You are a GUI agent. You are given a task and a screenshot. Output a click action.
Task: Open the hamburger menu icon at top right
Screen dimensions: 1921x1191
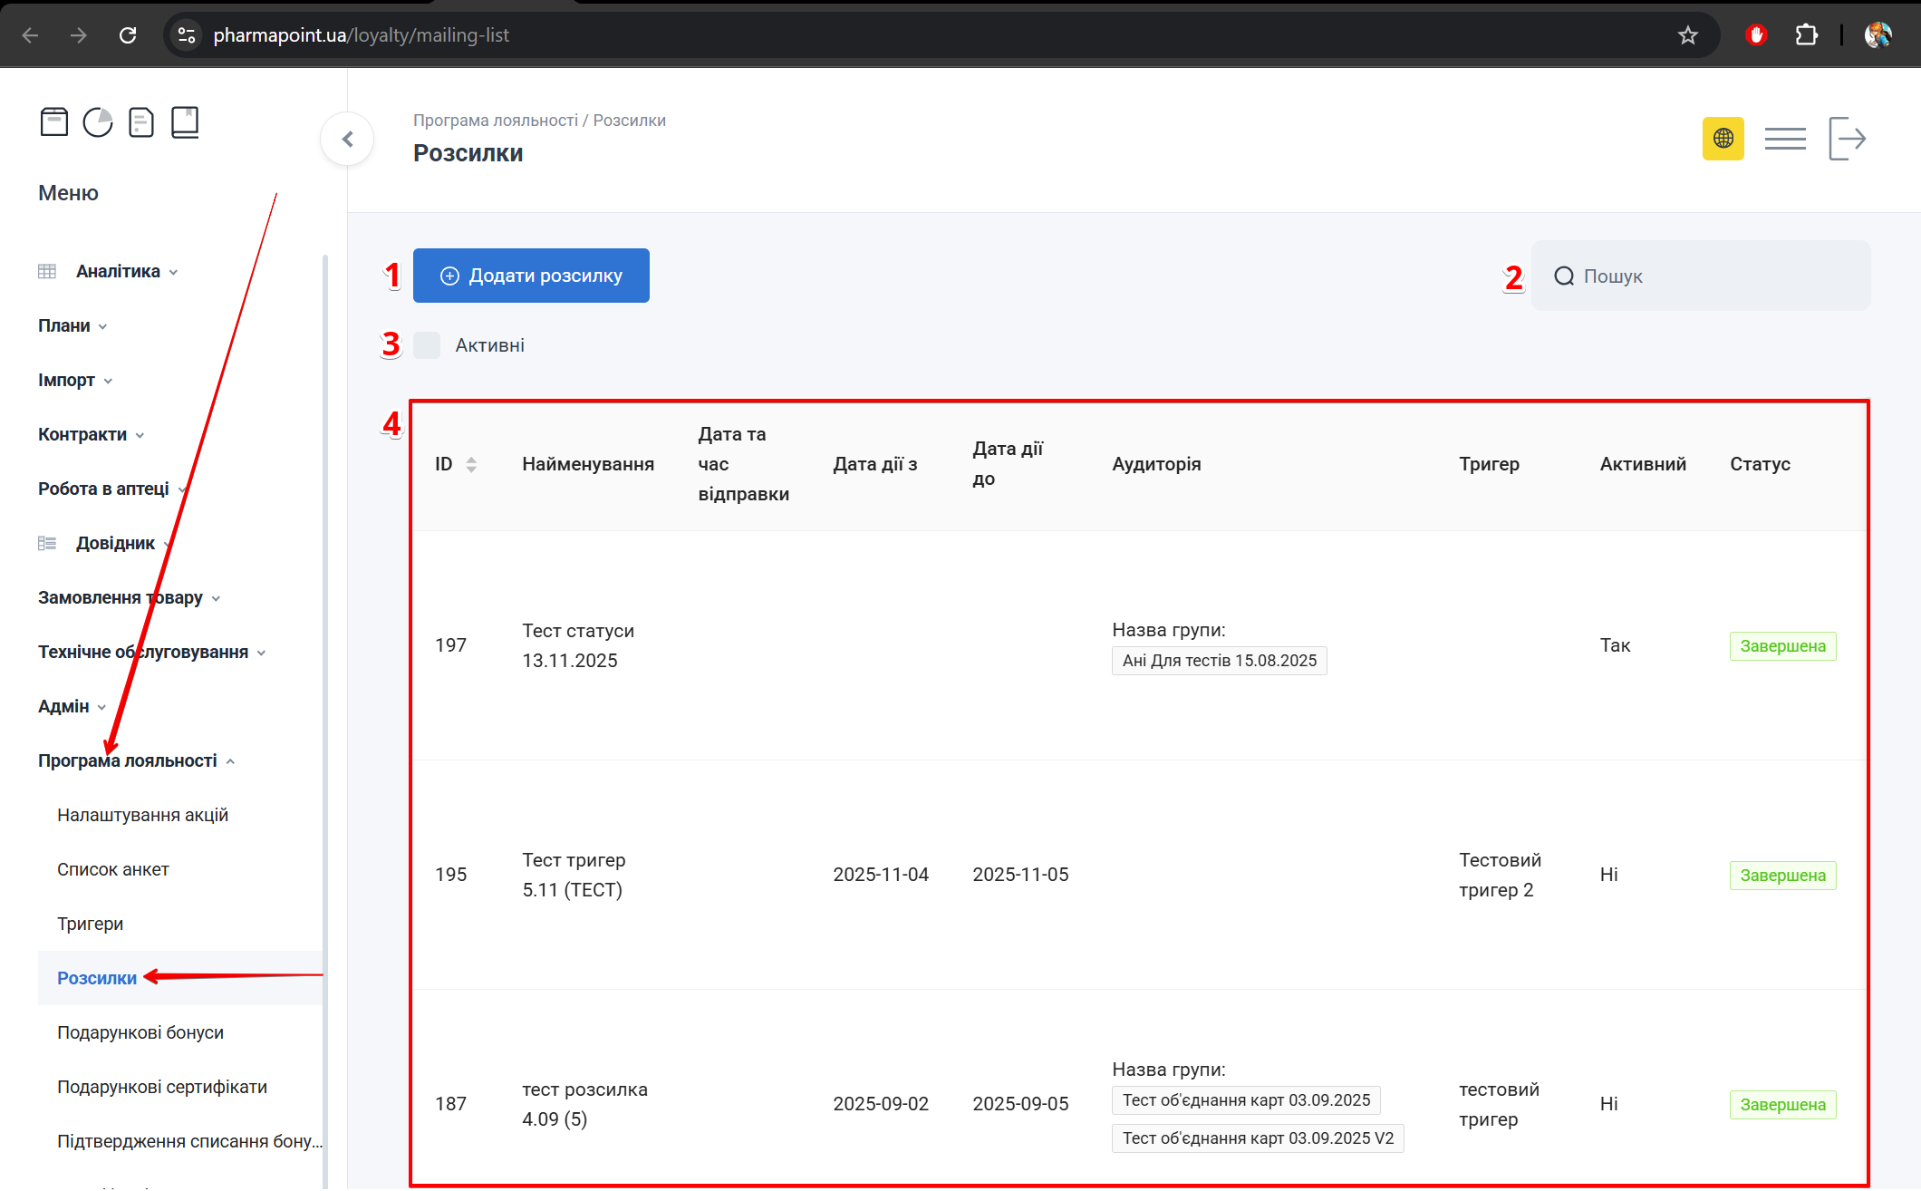pyautogui.click(x=1785, y=139)
